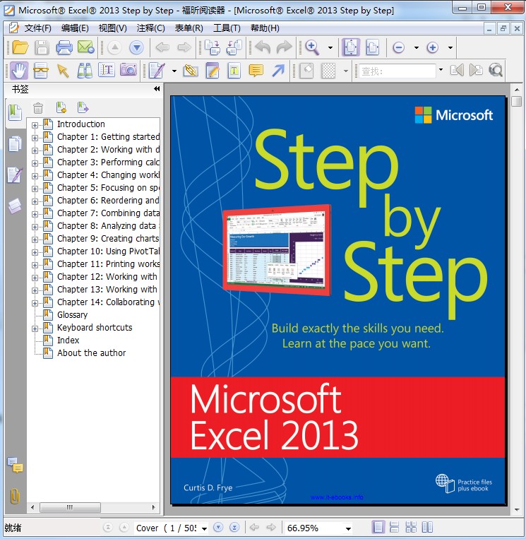Jump to Chapter 7: Combining data bookmark

(108, 213)
